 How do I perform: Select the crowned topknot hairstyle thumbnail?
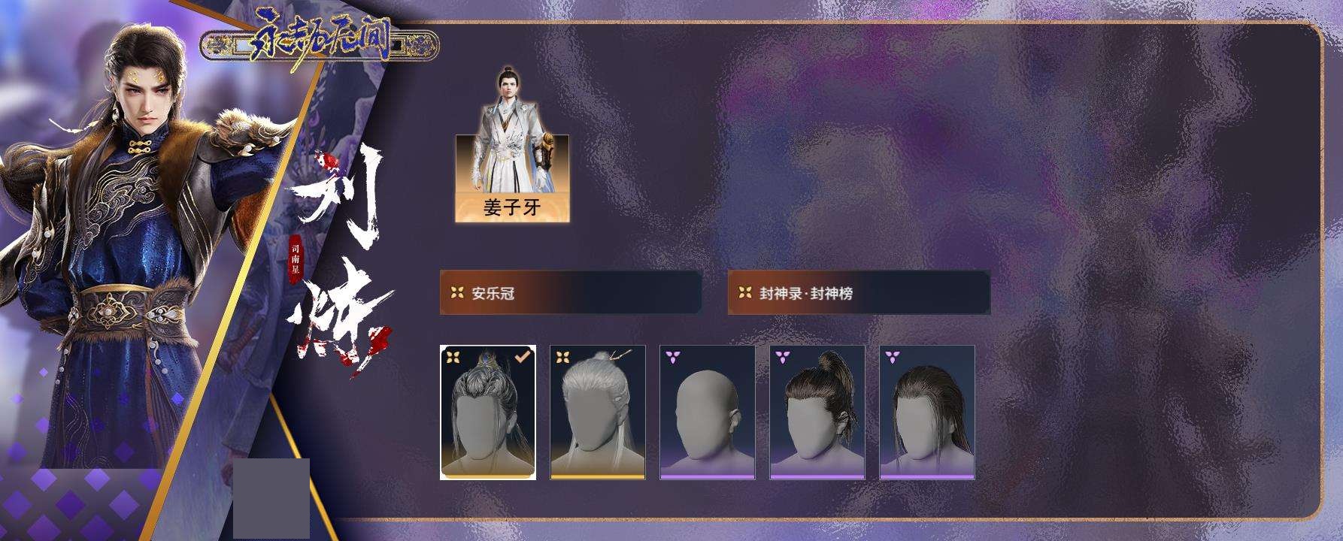tap(488, 413)
